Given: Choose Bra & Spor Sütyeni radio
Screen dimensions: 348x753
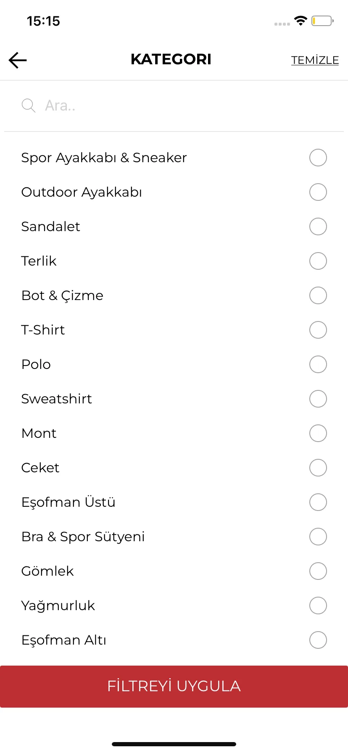Looking at the screenshot, I should [x=318, y=537].
